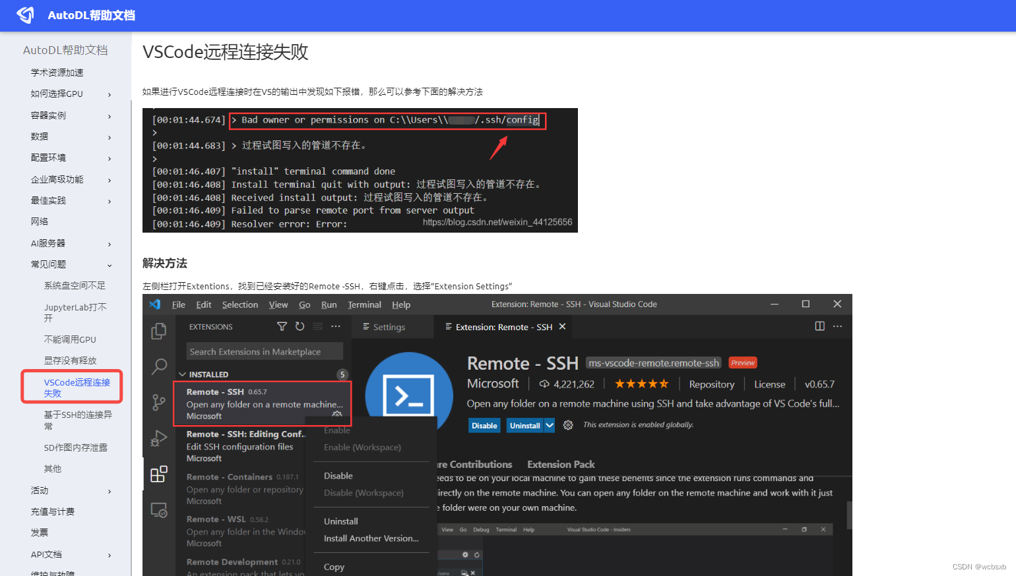1016x576 pixels.
Task: Click the Remote - SSH extension logo
Action: click(x=409, y=395)
